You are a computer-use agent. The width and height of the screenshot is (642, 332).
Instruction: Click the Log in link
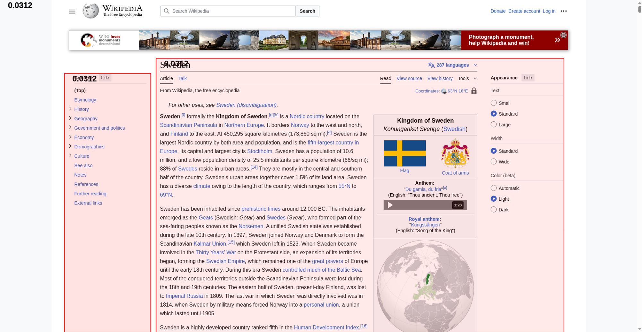click(x=549, y=11)
